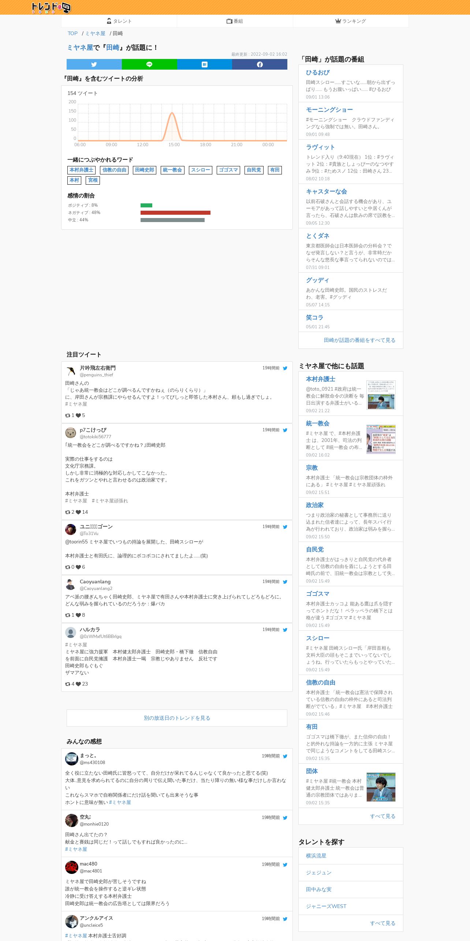The image size is (470, 941).
Task: Open the ラヴィット program link
Action: (320, 147)
